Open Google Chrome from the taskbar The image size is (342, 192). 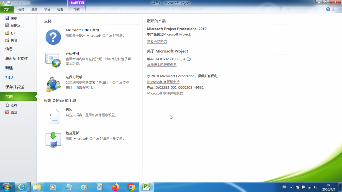point(131,187)
